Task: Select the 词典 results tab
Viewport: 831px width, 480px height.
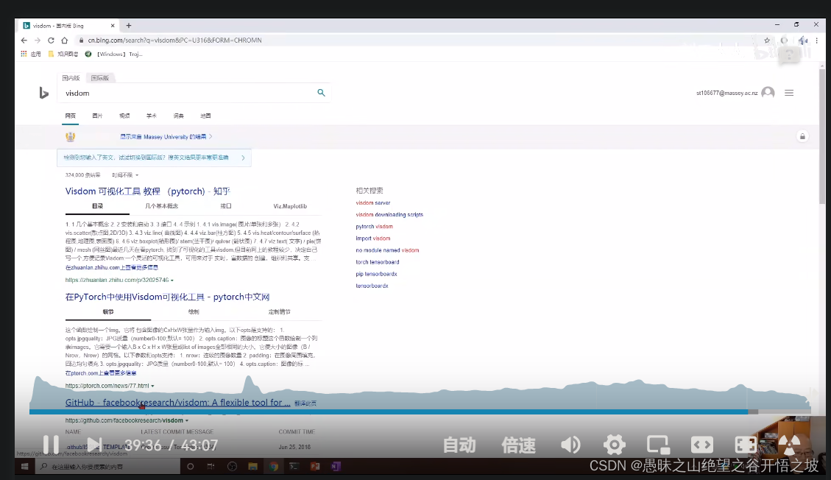Action: tap(179, 116)
